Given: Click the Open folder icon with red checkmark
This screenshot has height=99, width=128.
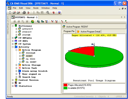Looking at the screenshot, I should (18, 13).
